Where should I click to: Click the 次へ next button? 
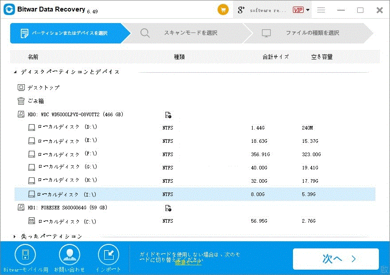click(x=335, y=259)
